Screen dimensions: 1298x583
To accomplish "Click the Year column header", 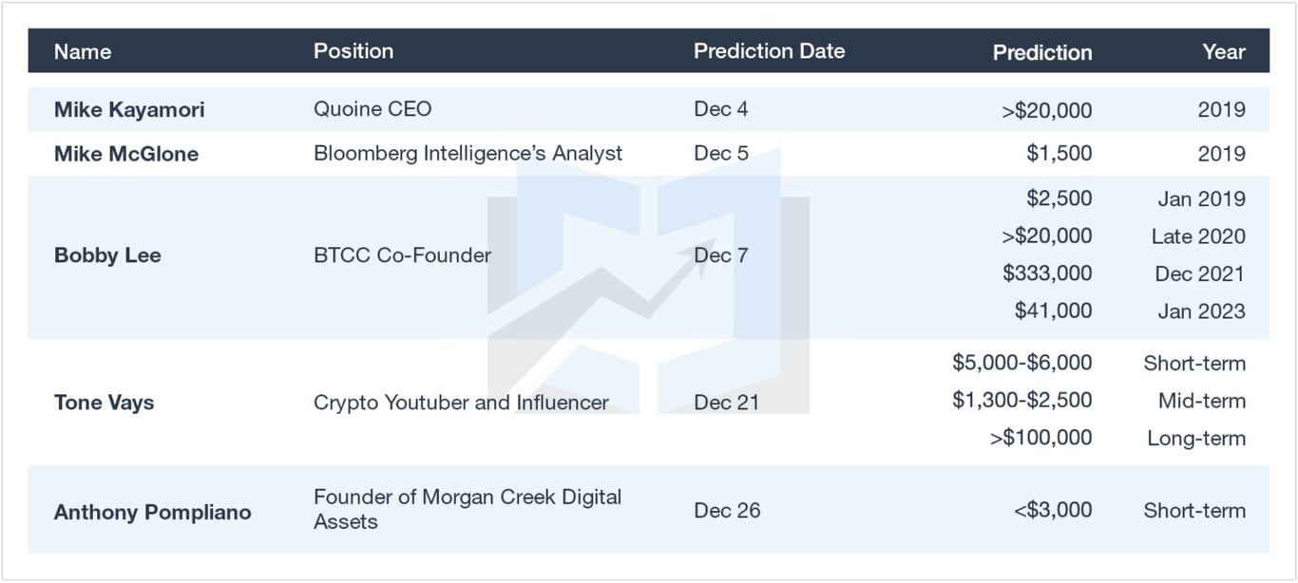I will coord(1223,52).
